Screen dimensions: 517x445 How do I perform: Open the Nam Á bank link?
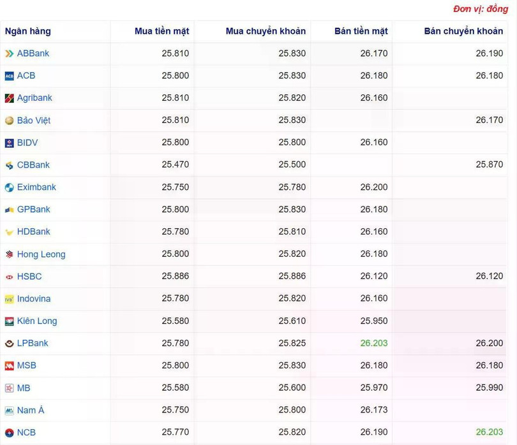pos(31,410)
